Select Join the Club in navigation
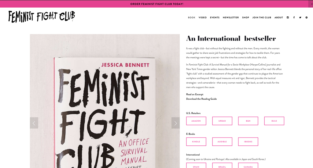Image resolution: width=313 pixels, height=168 pixels. coord(262,18)
